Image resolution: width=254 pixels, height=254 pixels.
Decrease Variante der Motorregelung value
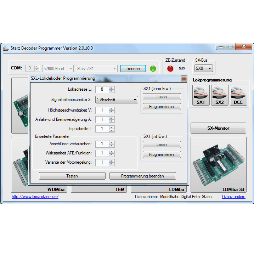112,164
